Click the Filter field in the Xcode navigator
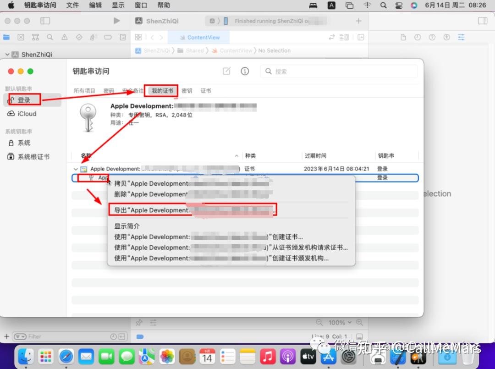Image resolution: width=495 pixels, height=369 pixels. (x=70, y=336)
